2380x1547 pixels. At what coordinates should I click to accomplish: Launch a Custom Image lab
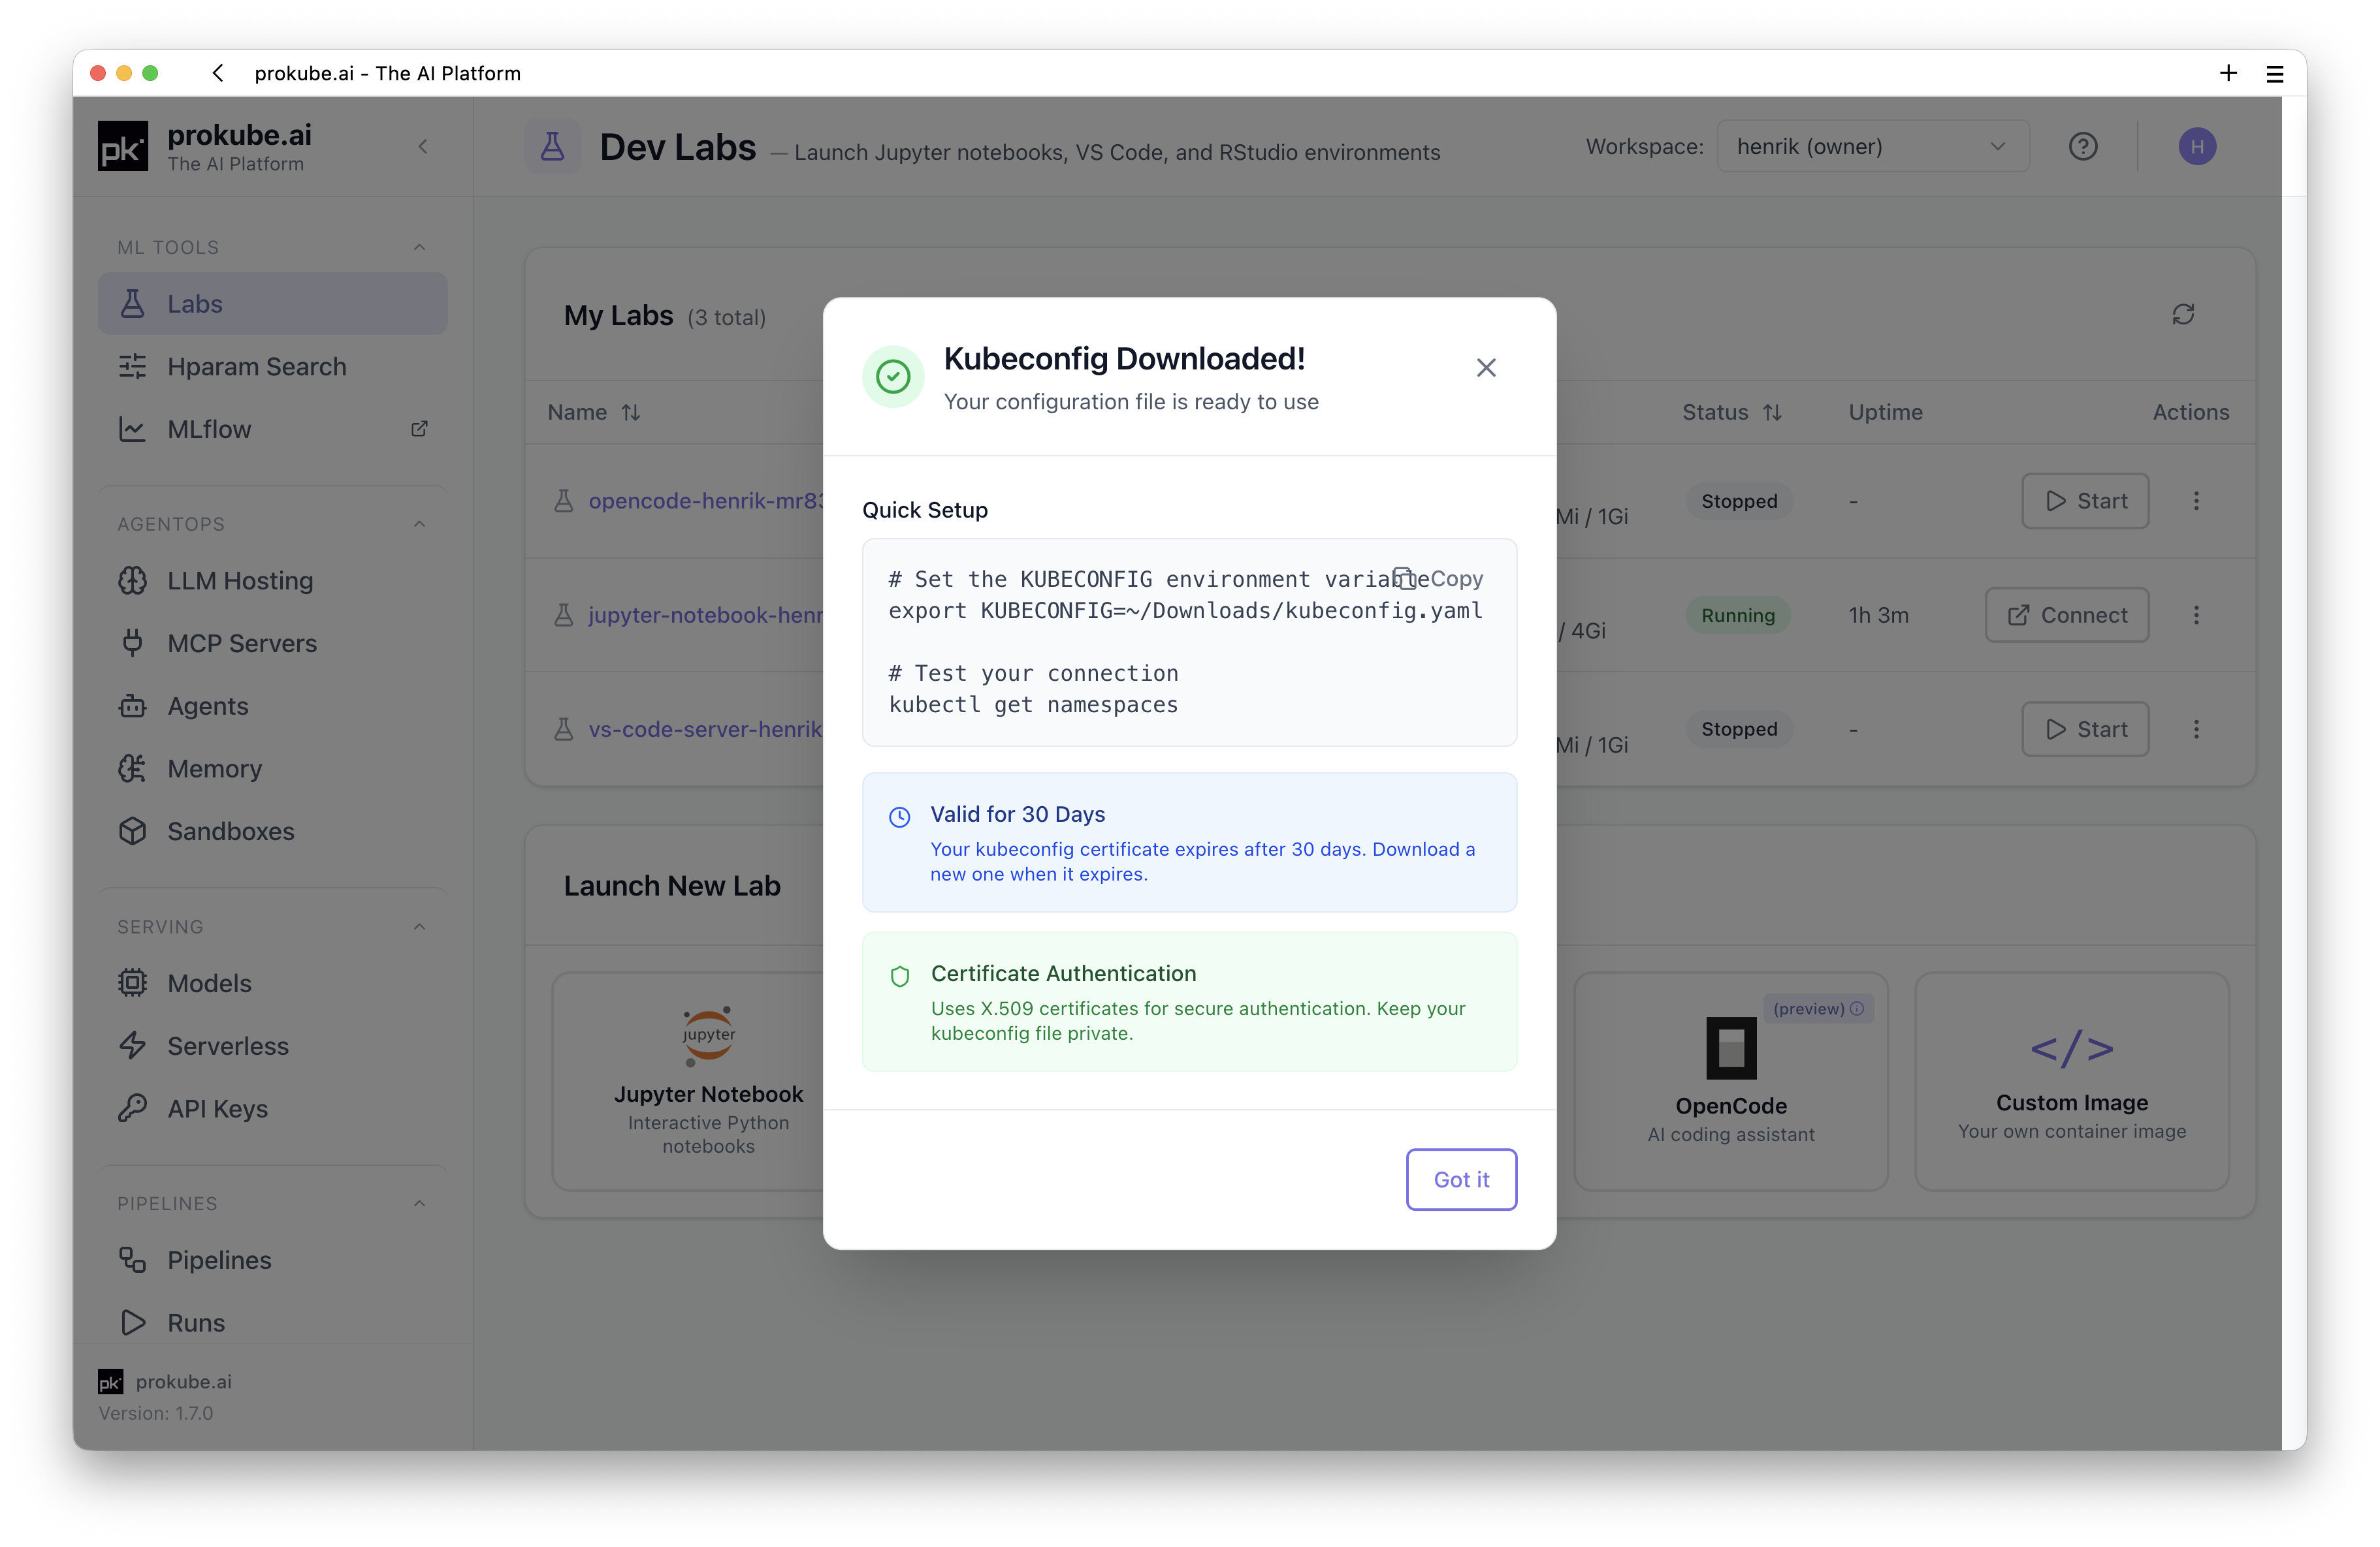[x=2071, y=1082]
